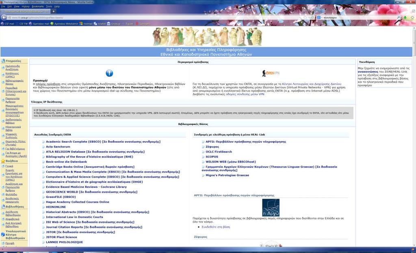Open the SCOPUS link
The height and width of the screenshot is (253, 416).
(x=212, y=157)
